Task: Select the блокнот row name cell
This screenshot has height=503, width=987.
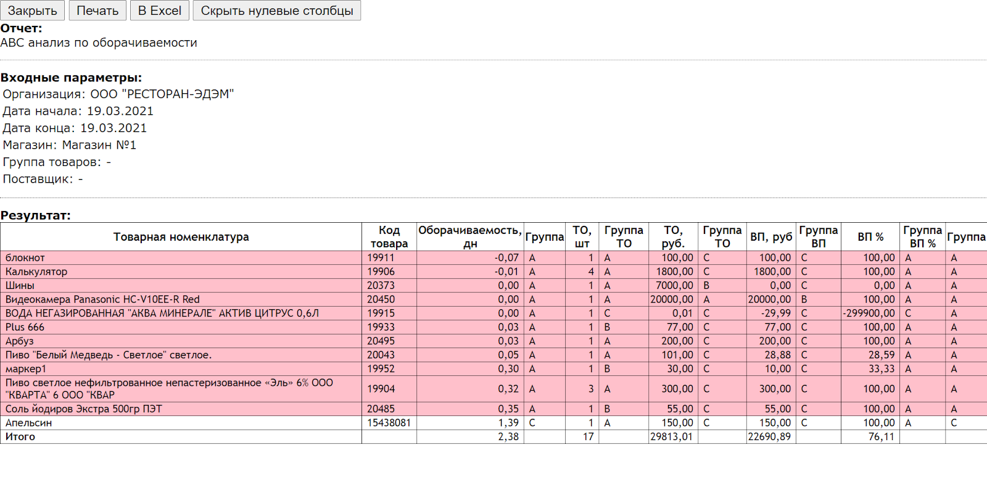Action: [25, 258]
